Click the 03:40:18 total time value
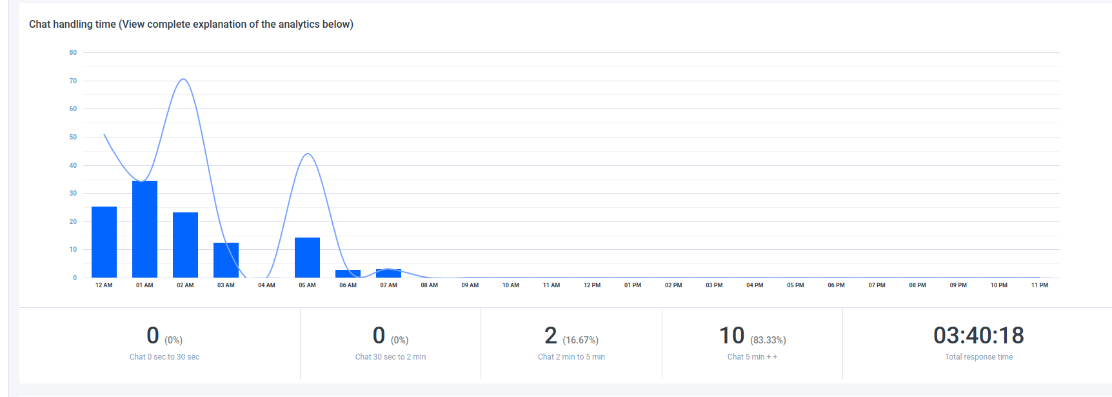Viewport: 1112px width, 397px height. 978,336
